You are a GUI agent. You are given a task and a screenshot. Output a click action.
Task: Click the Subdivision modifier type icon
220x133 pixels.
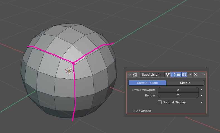pyautogui.click(x=135, y=75)
